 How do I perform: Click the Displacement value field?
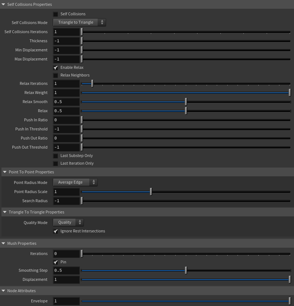pyautogui.click(x=66, y=280)
